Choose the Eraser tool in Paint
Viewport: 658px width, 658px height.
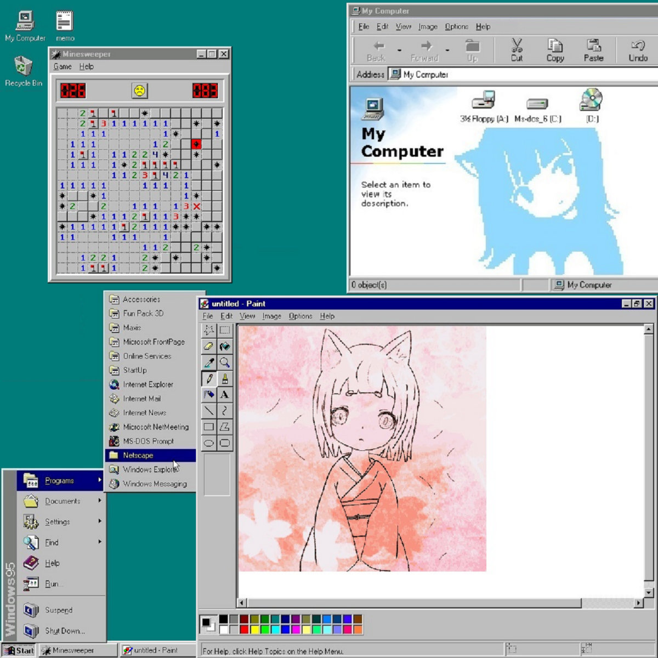(209, 346)
